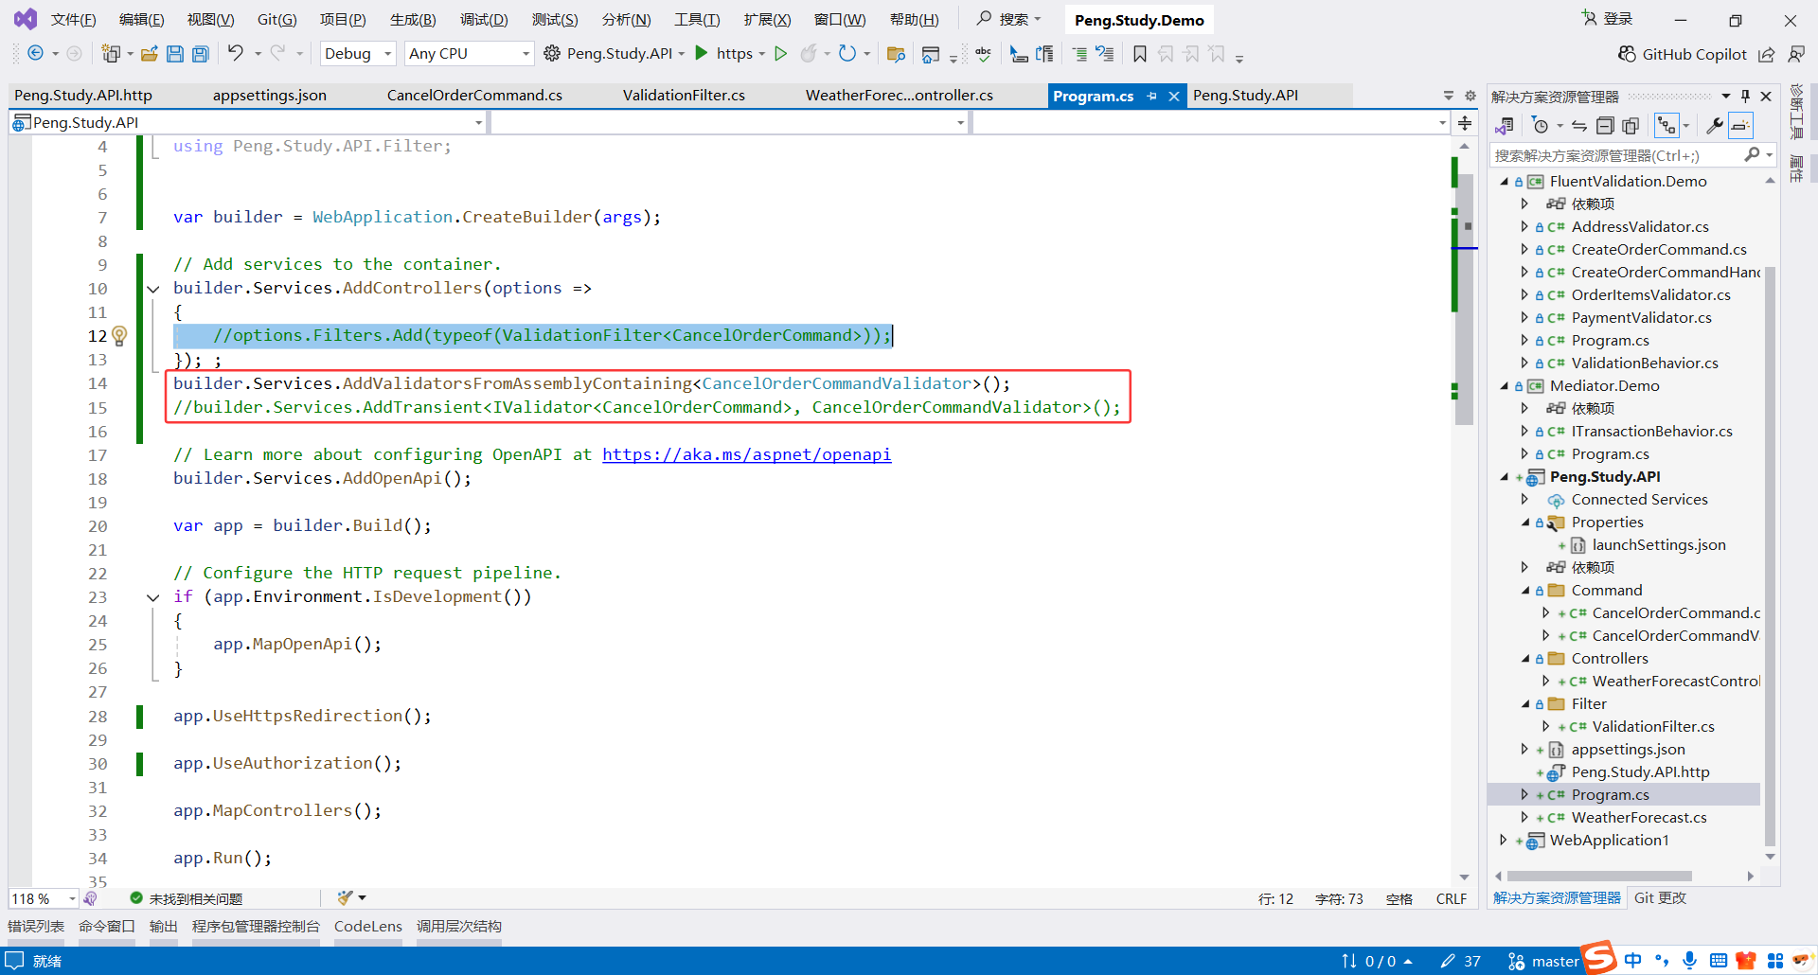Click the GitHub Copilot icon

click(x=1627, y=54)
